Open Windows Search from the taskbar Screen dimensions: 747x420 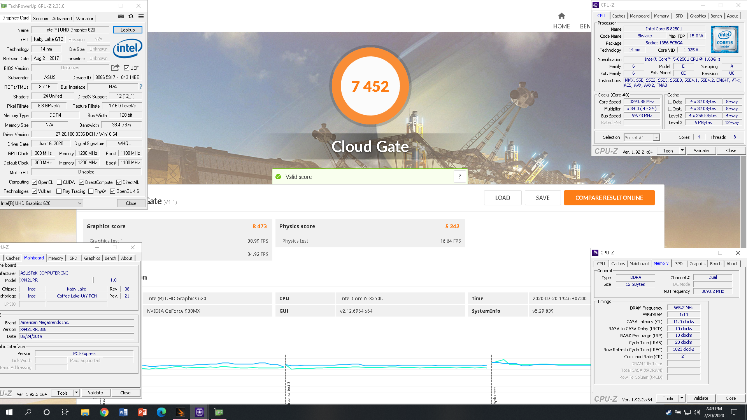(28, 412)
